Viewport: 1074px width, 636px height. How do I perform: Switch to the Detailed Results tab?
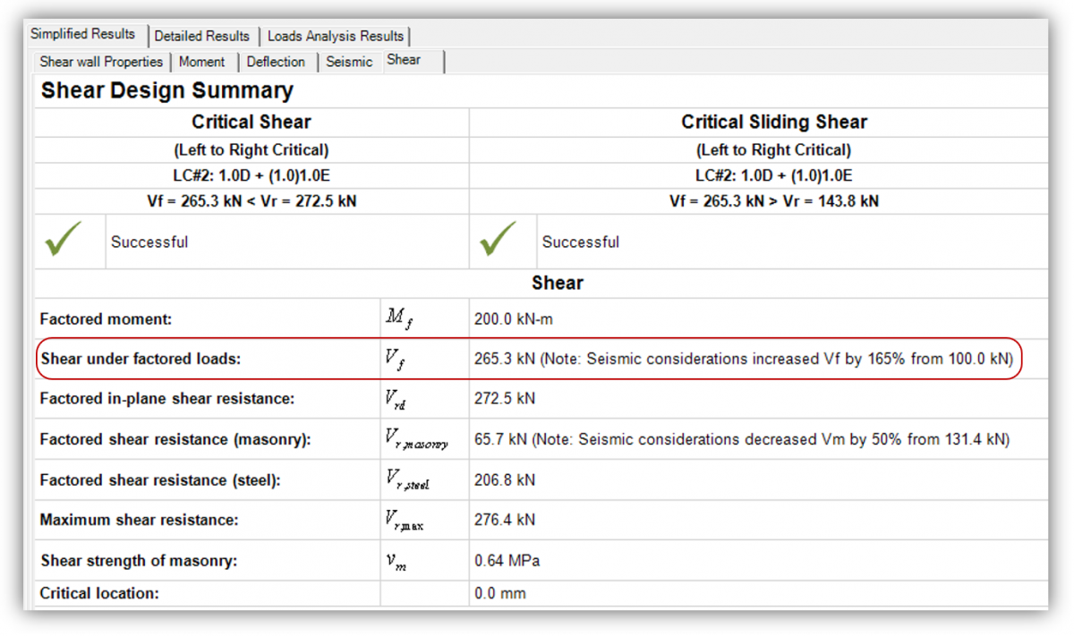(202, 36)
